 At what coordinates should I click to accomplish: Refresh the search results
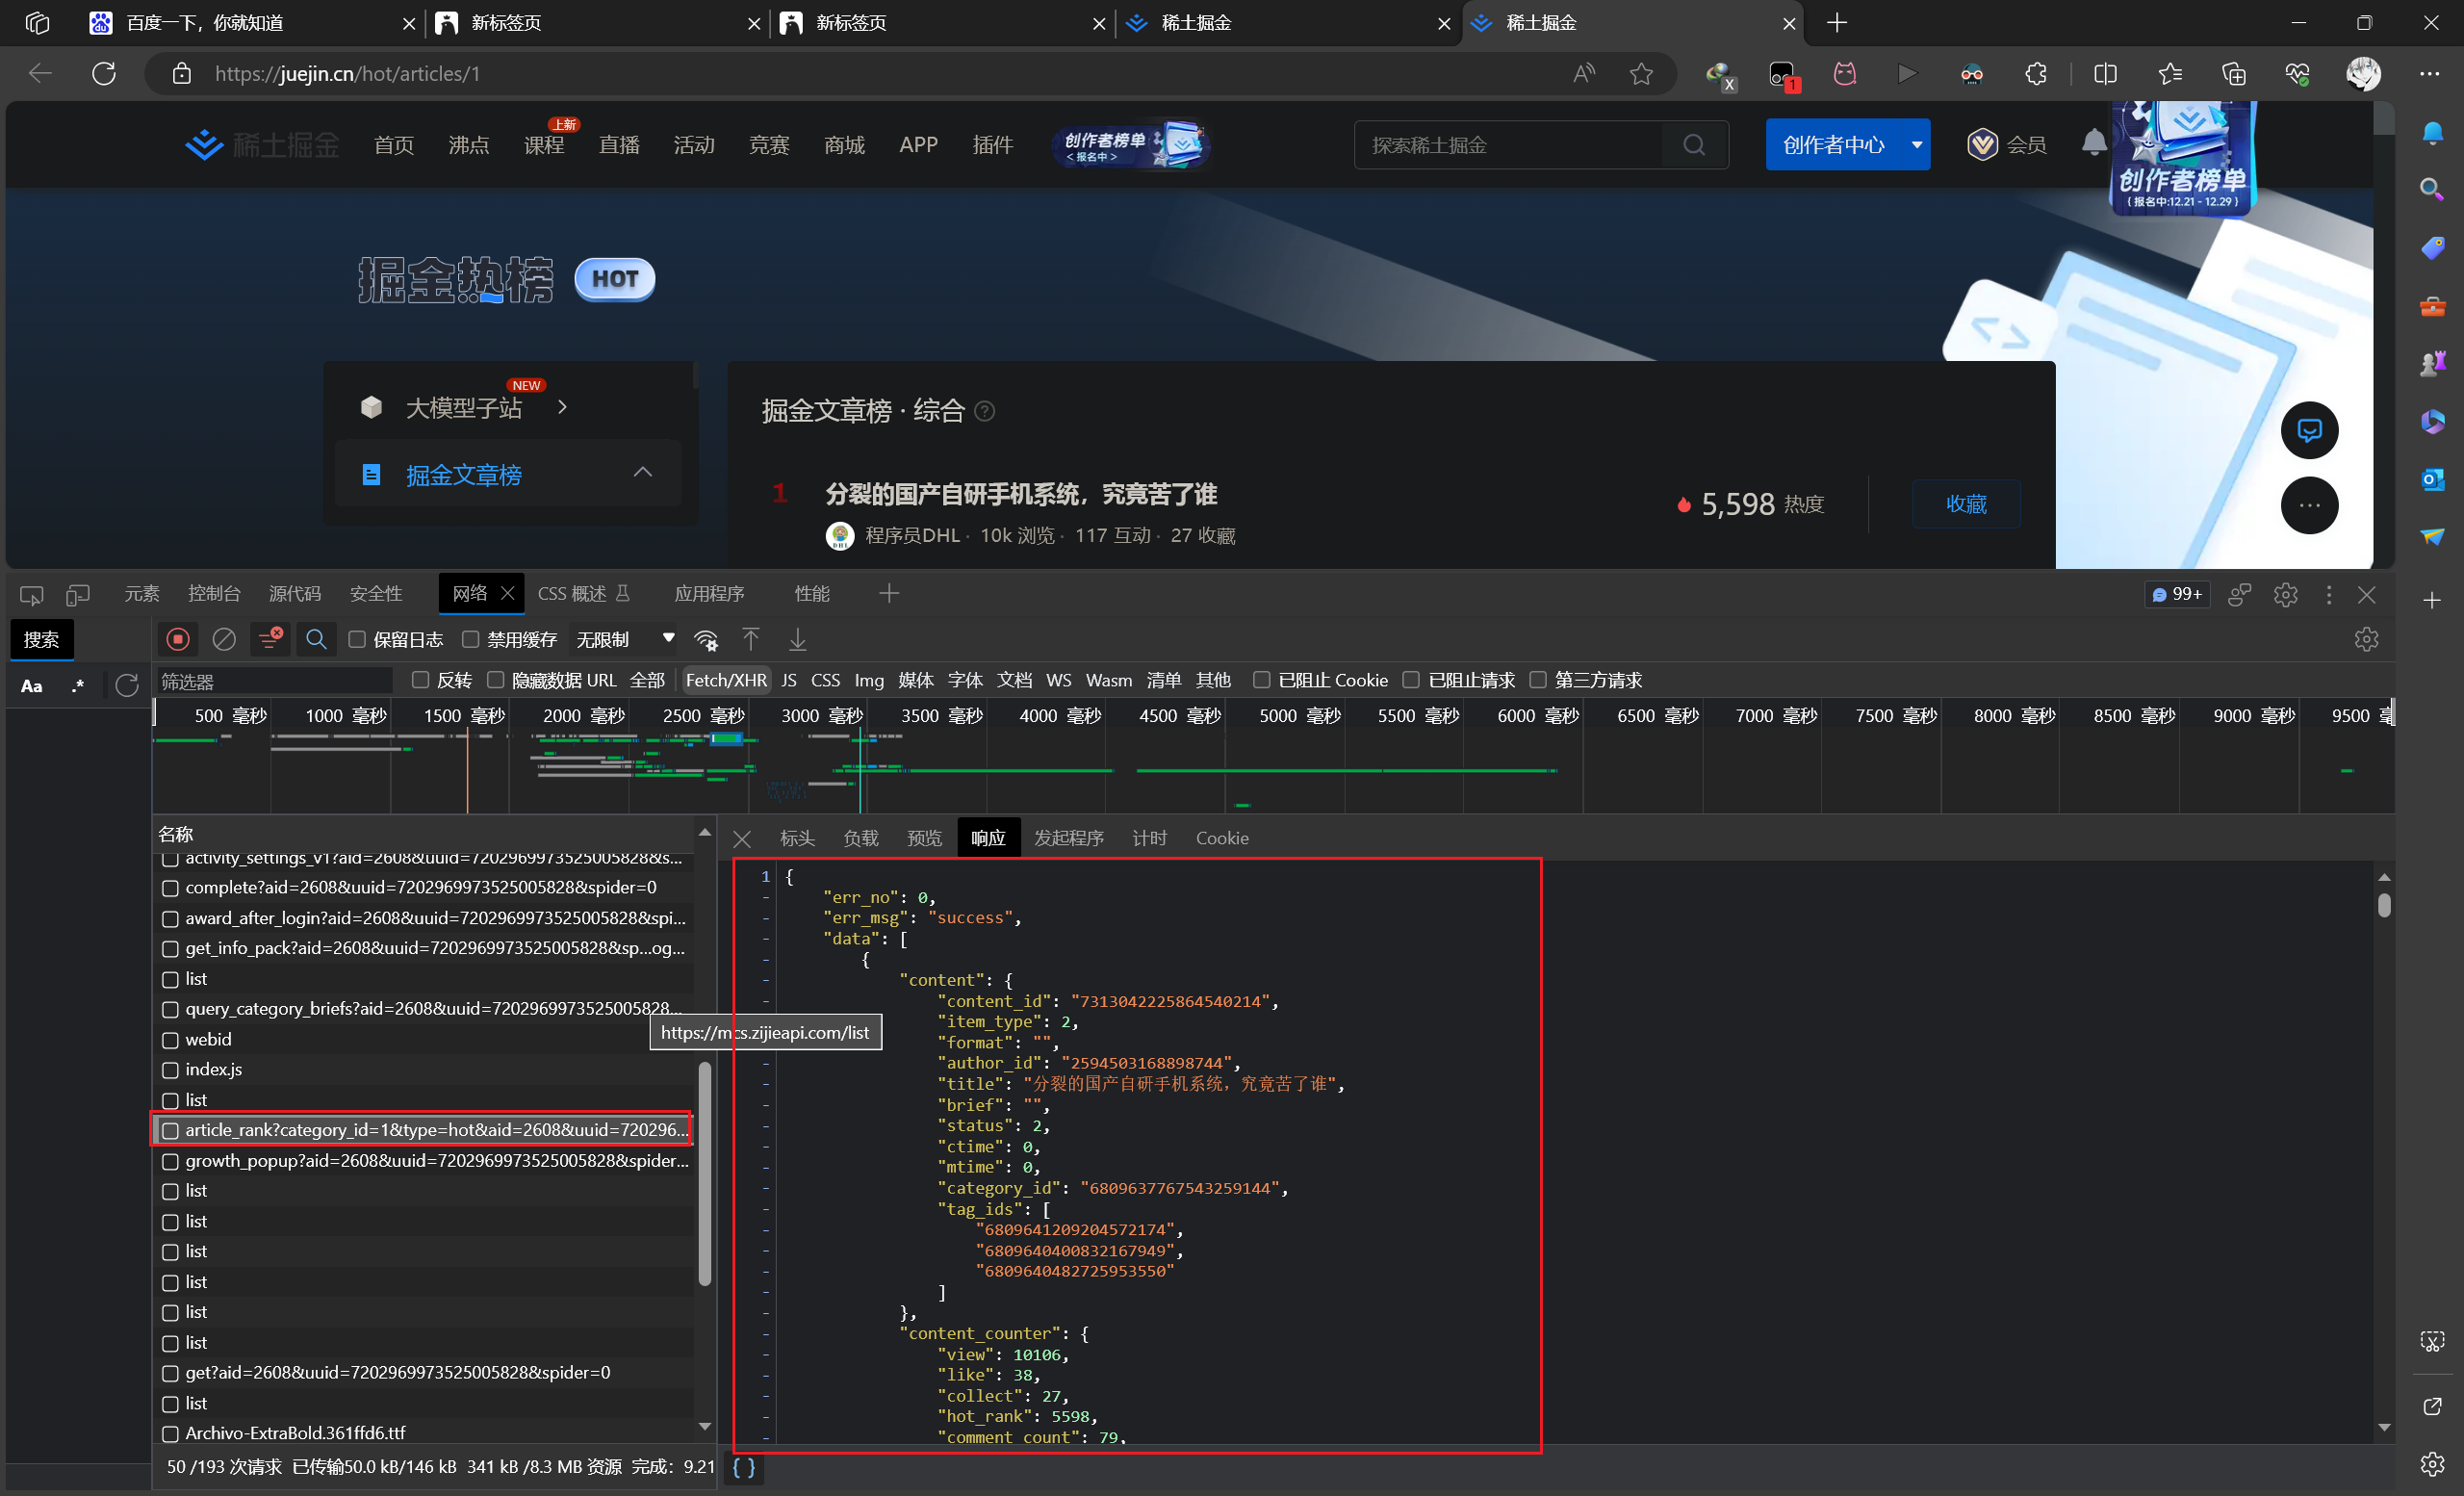(126, 685)
